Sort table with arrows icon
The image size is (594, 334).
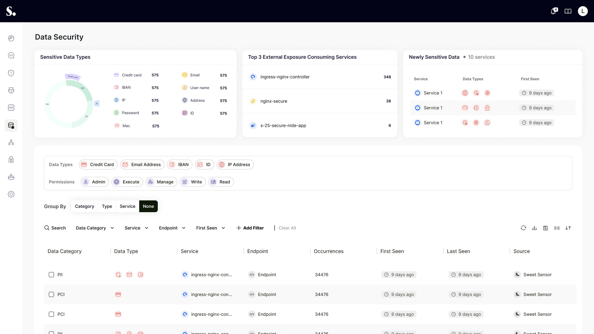pyautogui.click(x=568, y=228)
